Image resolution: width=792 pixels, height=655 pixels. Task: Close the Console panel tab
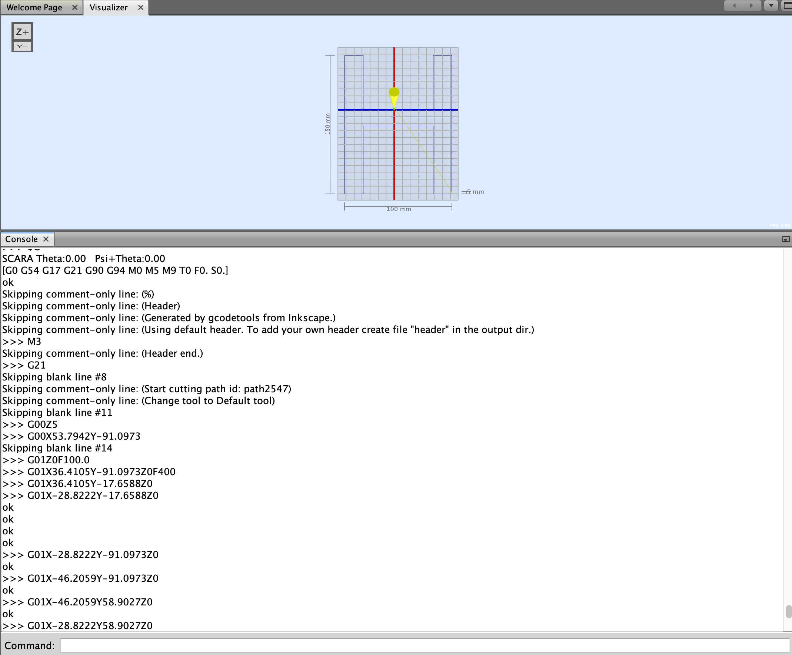click(46, 239)
